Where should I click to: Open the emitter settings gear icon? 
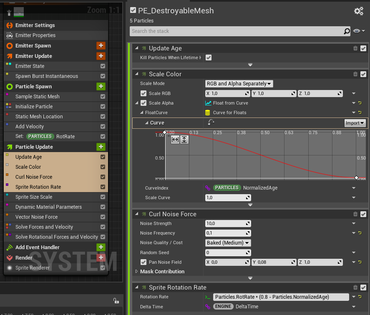click(x=358, y=11)
